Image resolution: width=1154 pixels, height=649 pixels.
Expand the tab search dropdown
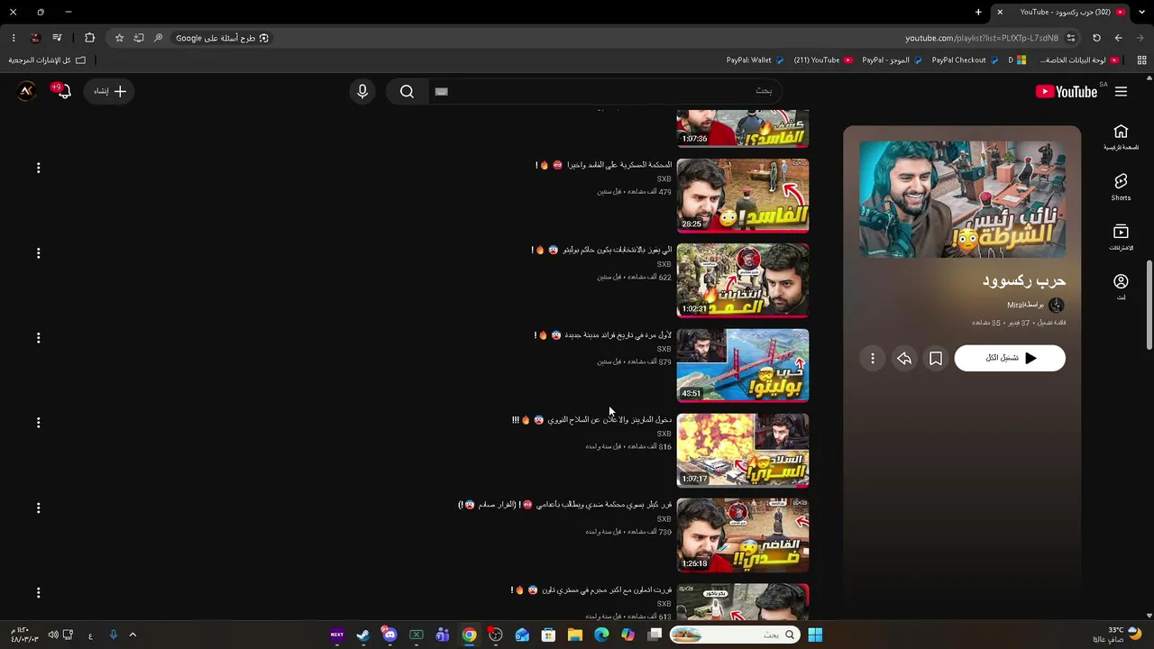tap(1140, 12)
